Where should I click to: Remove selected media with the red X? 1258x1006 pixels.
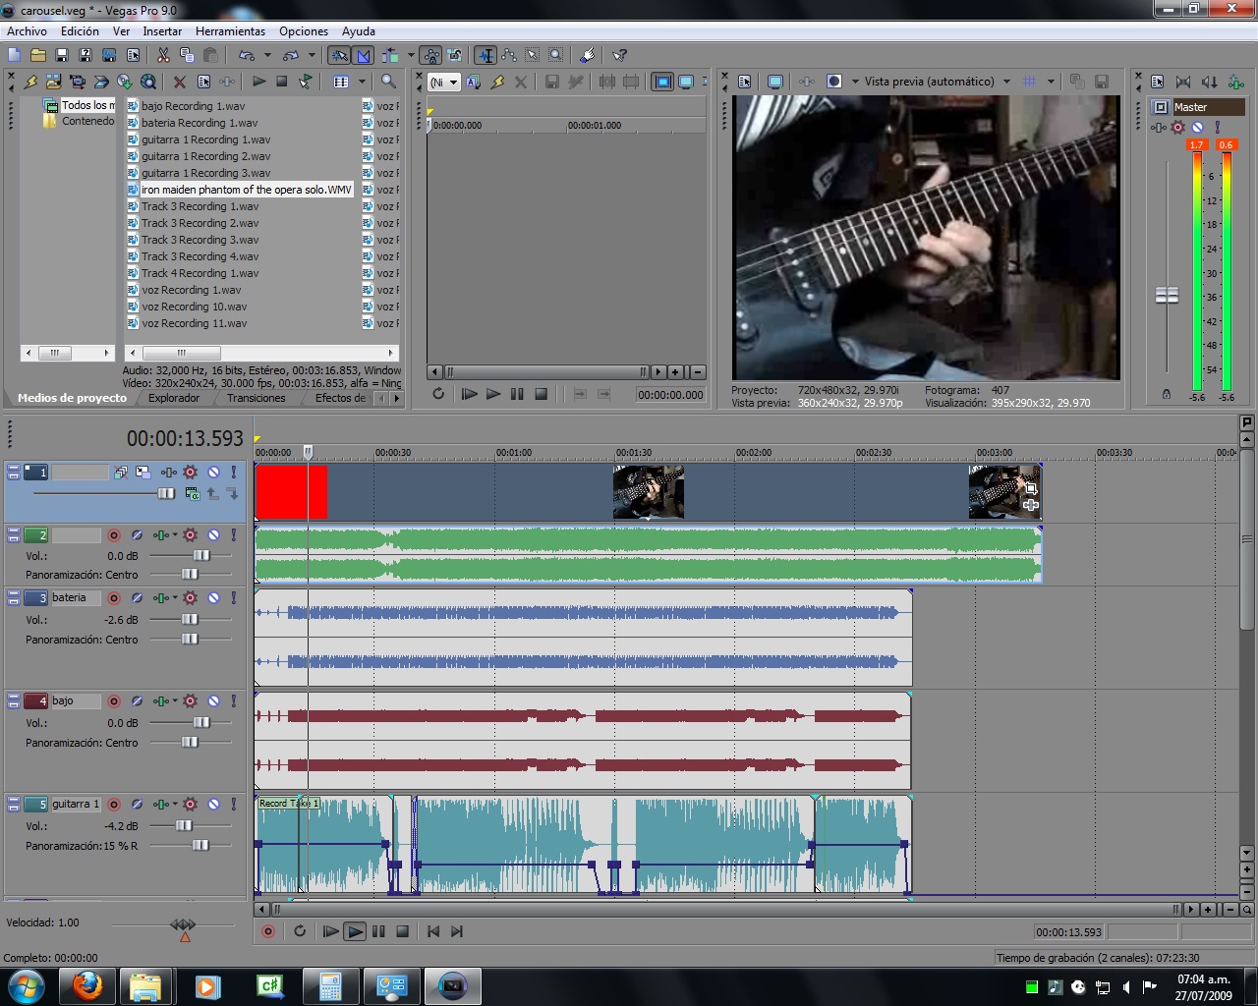coord(179,82)
